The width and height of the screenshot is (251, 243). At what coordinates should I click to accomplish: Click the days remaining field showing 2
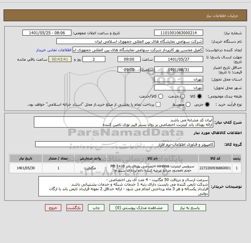coord(94,59)
